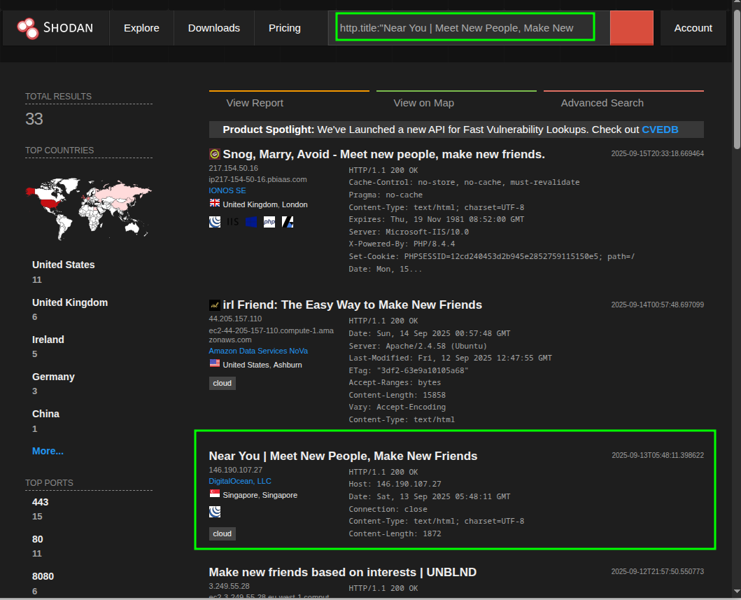Viewport: 741px width, 600px height.
Task: Click the blue Windows technology icon
Action: (x=251, y=222)
